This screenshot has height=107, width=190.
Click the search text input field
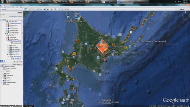(9, 12)
